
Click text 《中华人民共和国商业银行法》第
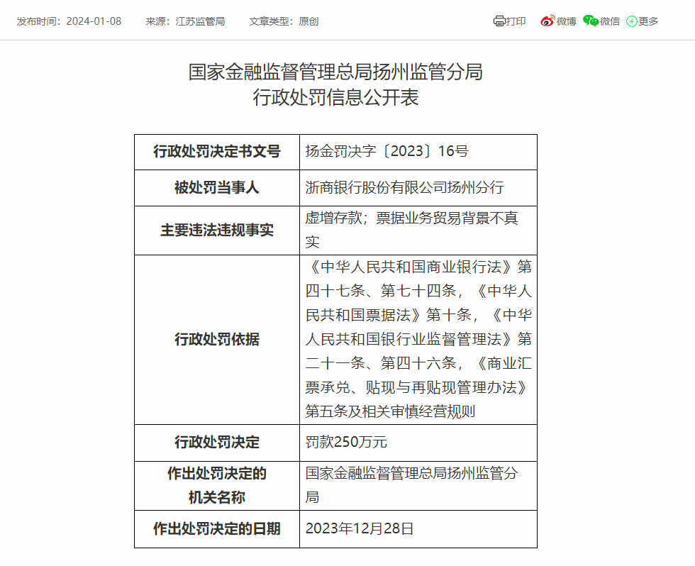pos(418,267)
